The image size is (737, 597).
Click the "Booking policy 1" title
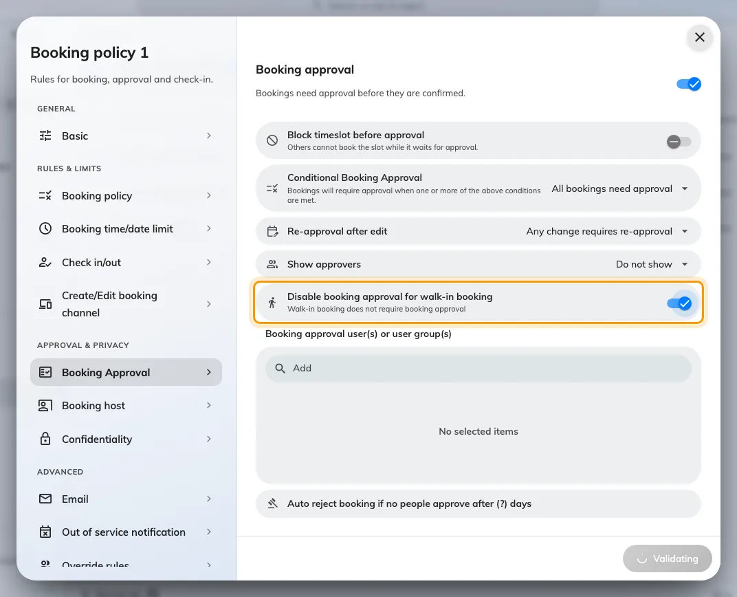pyautogui.click(x=89, y=53)
